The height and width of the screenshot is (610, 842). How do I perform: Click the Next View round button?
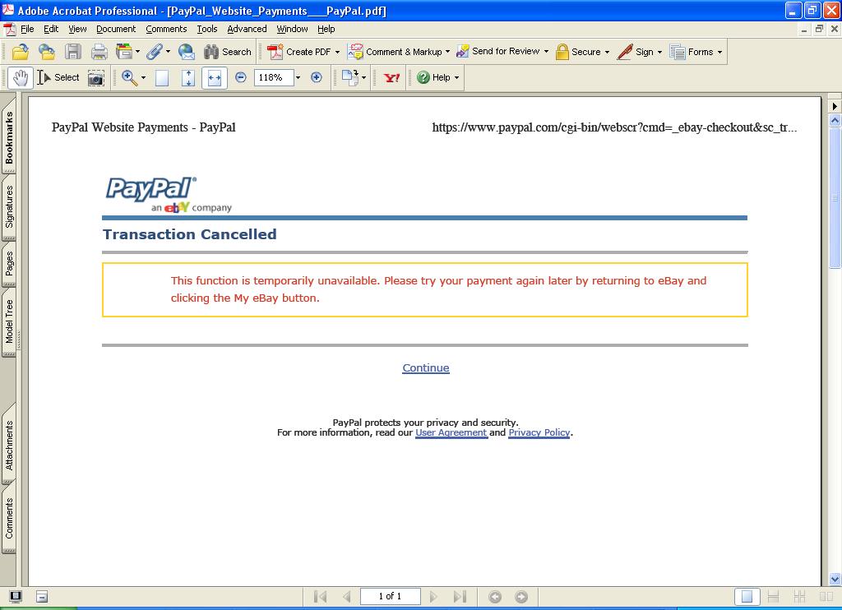[520, 597]
